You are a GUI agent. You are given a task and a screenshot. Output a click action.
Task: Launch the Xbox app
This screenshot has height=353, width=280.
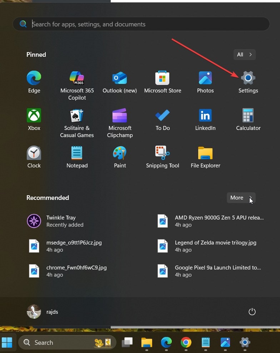34,120
